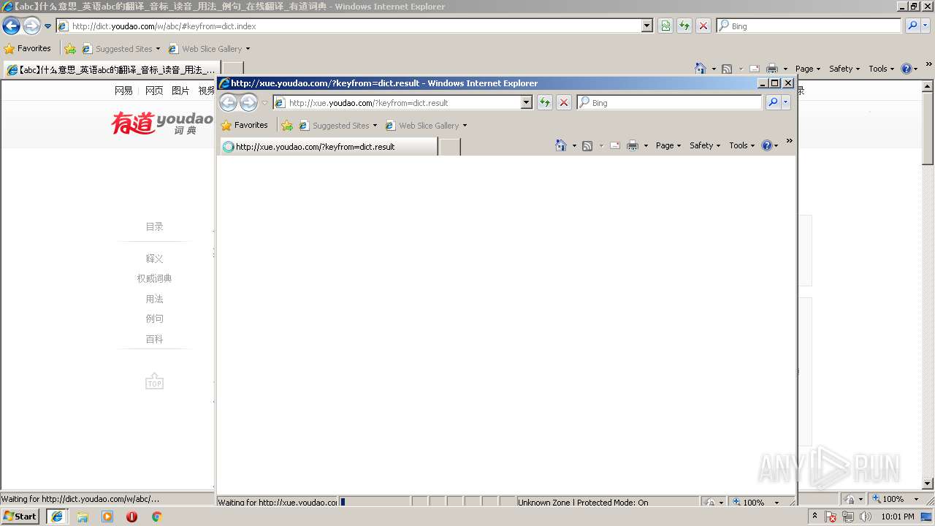
Task: Click Back button in front xue.youdao window
Action: 228,103
